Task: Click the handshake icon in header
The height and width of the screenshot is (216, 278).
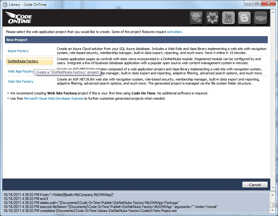Action: point(260,18)
